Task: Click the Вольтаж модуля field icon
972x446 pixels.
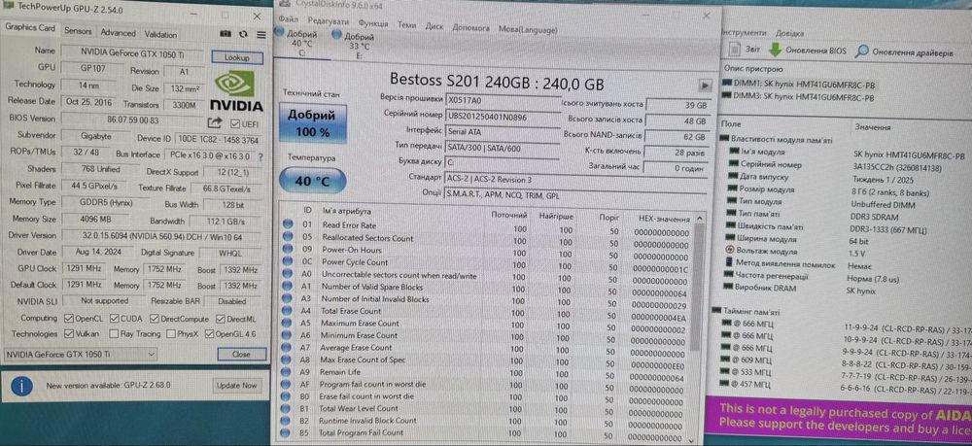Action: 731,251
